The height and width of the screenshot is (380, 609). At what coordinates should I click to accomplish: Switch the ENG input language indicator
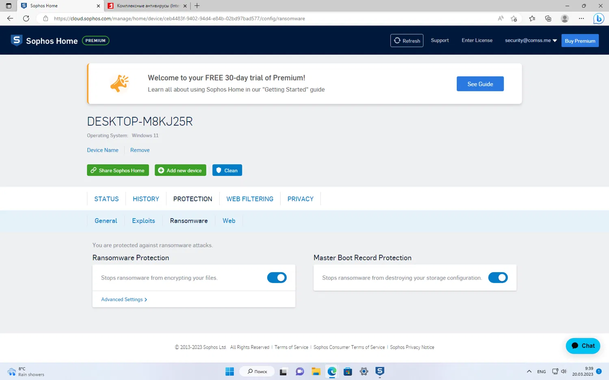pos(541,371)
